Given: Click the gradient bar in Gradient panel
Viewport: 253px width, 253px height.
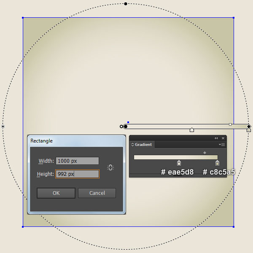Looking at the screenshot, I should pos(176,157).
